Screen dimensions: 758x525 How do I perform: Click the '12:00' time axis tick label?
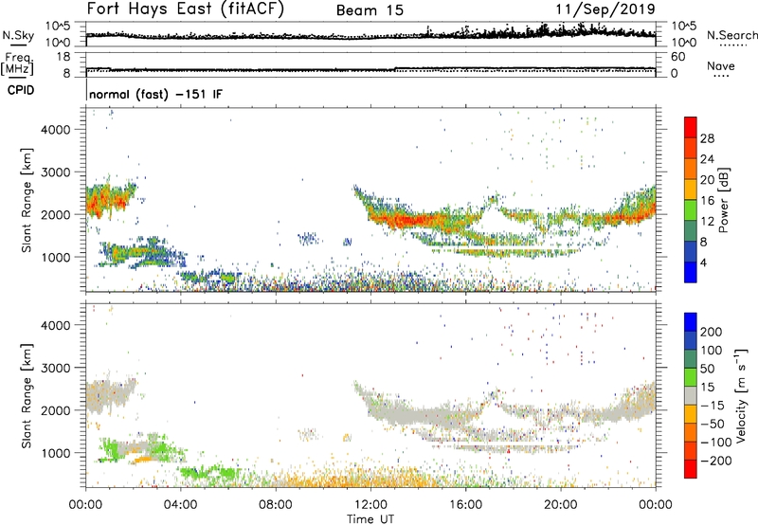point(370,505)
